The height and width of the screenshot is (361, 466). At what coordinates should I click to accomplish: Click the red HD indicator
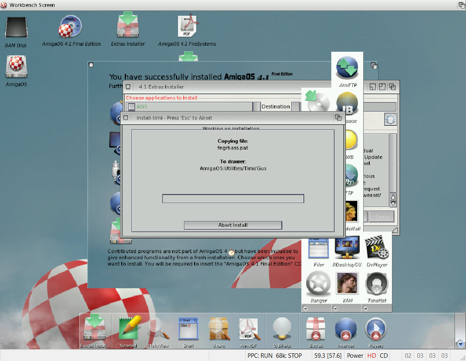pyautogui.click(x=371, y=356)
